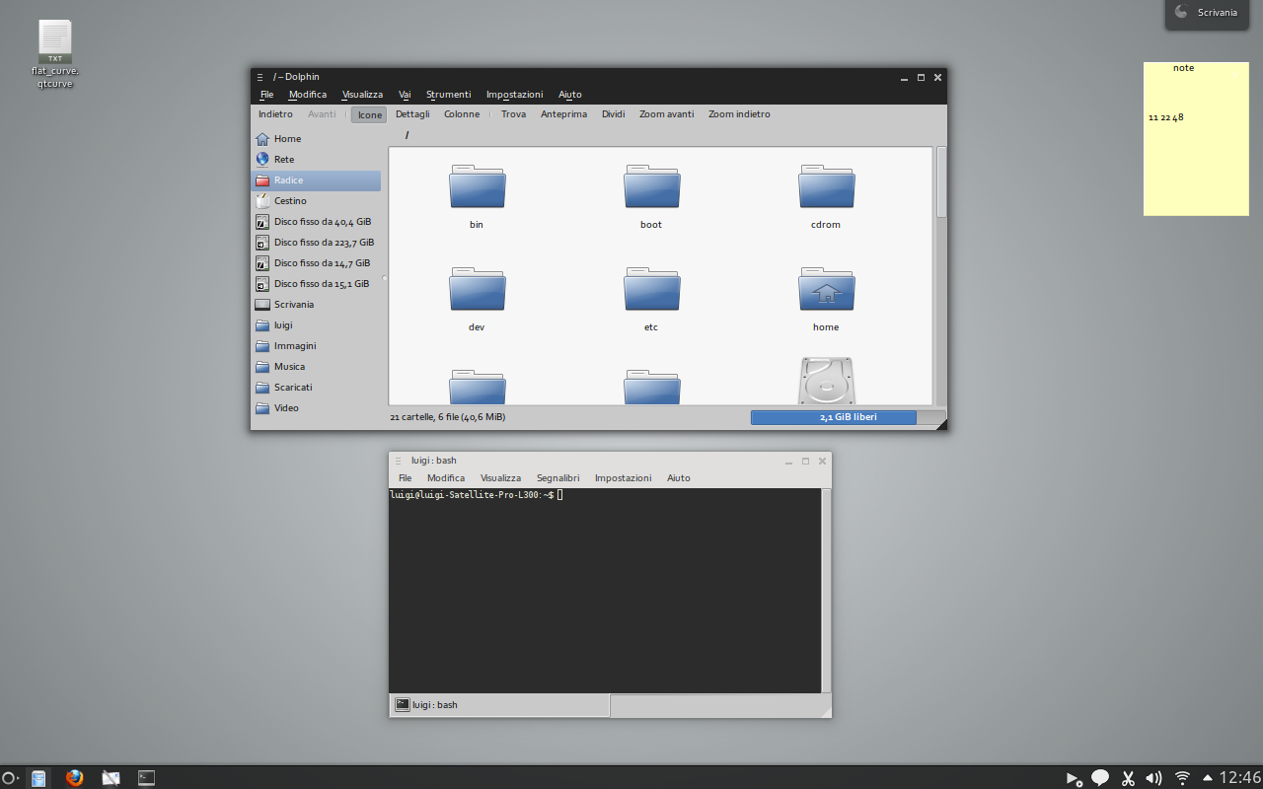Screen dimensions: 1263x789
Task: Click the terminal icon in panel
Action: (146, 778)
